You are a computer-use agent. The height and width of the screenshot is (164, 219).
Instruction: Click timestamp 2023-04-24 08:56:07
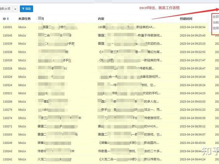193,134
